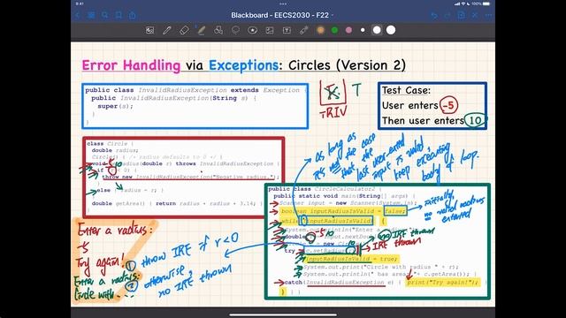Image resolution: width=566 pixels, height=318 pixels.
Task: Bookmark the current page
Action: pyautogui.click(x=119, y=15)
